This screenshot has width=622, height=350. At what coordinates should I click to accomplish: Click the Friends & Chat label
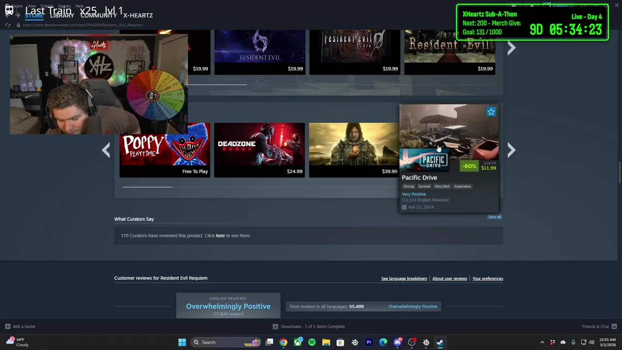pos(595,327)
